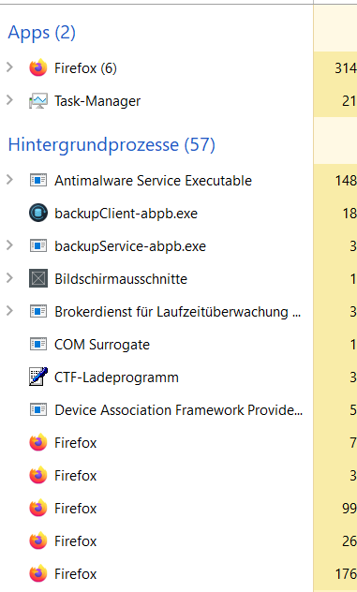Expand Antimalware Service Executable process
Screen dimensions: 357x592
[x=9, y=180]
